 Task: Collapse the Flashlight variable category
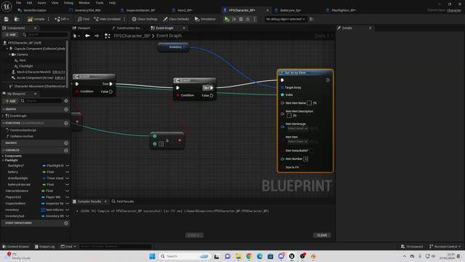(x=3, y=160)
